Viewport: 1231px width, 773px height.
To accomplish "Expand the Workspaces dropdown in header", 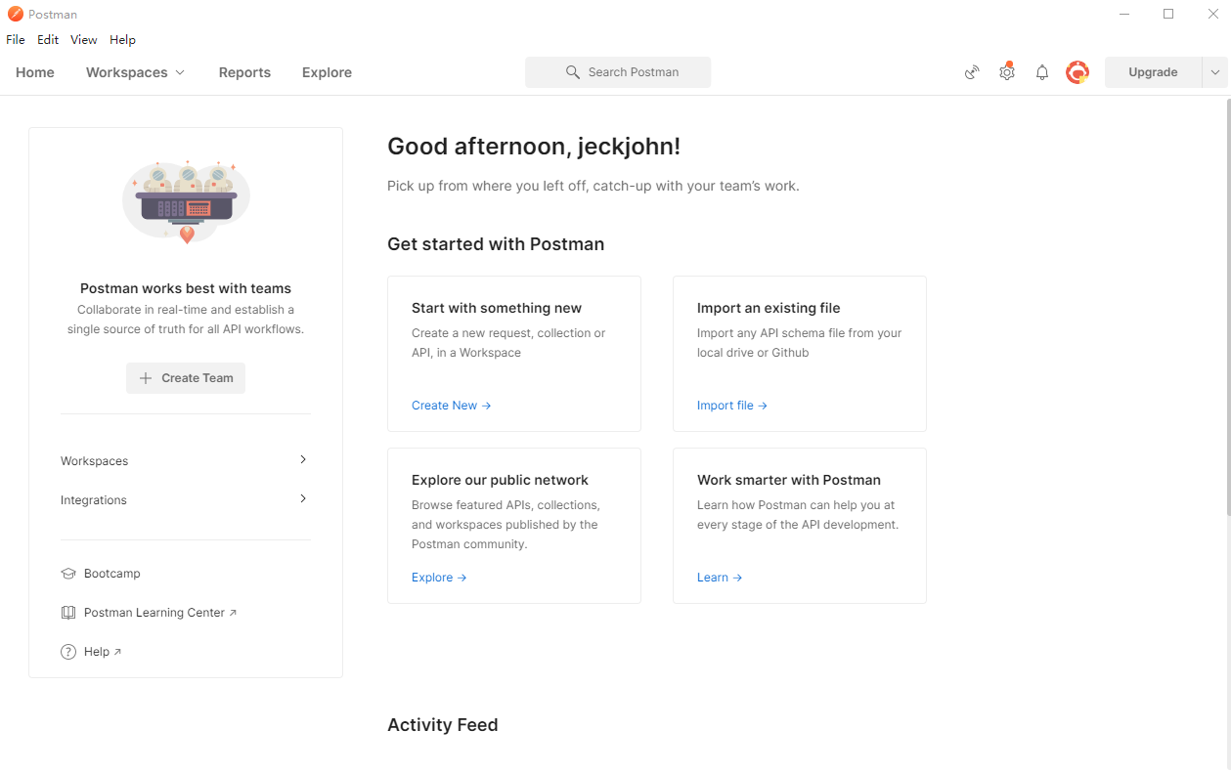I will (135, 72).
